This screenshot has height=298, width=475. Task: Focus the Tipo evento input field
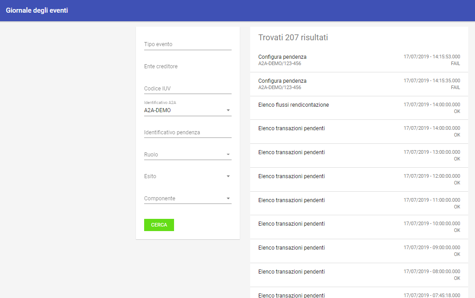188,44
